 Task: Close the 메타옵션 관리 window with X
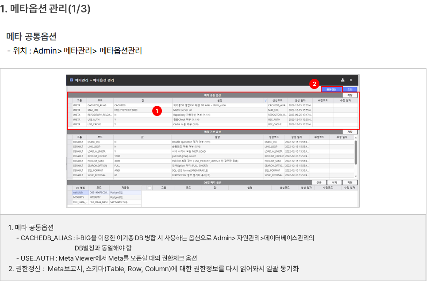(351, 80)
